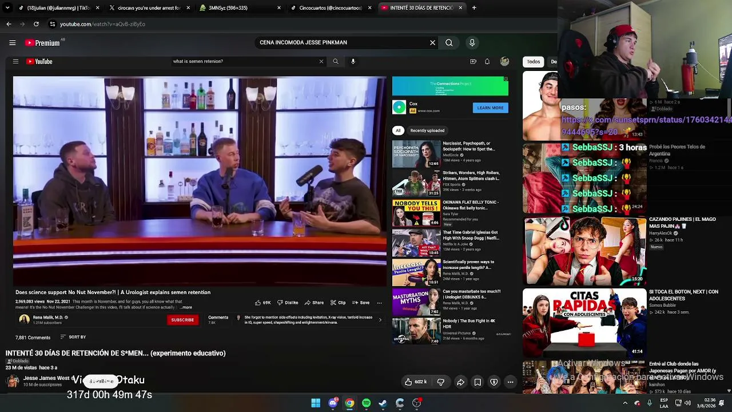
Task: Share the main video via the arrow icon
Action: 460,382
